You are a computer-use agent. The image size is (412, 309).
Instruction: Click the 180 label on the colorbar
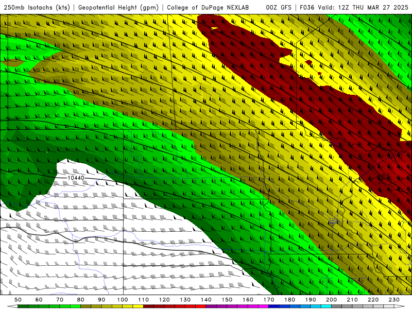[x=289, y=300]
